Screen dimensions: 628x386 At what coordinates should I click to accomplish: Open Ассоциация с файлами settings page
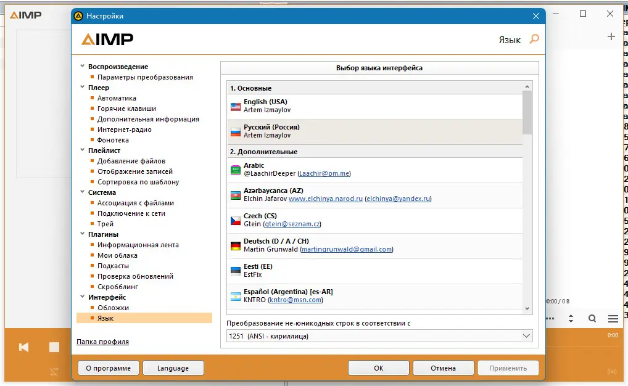(x=135, y=203)
